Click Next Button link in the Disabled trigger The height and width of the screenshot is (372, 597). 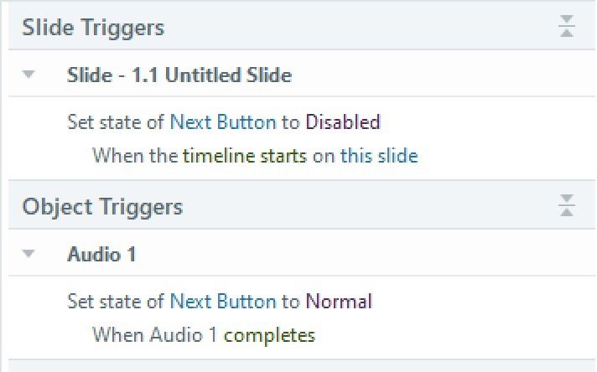tap(222, 121)
